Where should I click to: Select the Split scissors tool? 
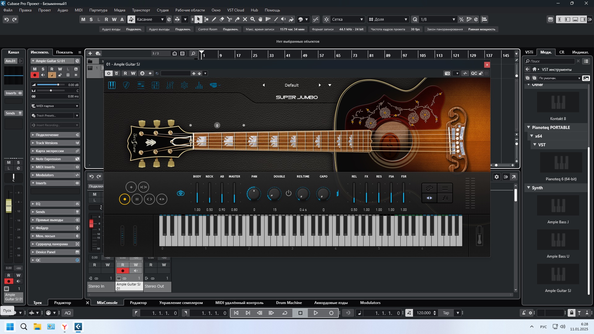click(x=230, y=19)
